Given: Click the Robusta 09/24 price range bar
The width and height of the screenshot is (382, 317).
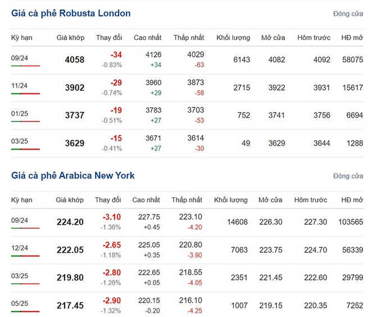Looking at the screenshot, I should [25, 66].
